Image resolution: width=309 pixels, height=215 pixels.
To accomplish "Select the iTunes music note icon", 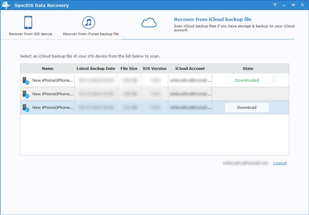I will 88,23.
